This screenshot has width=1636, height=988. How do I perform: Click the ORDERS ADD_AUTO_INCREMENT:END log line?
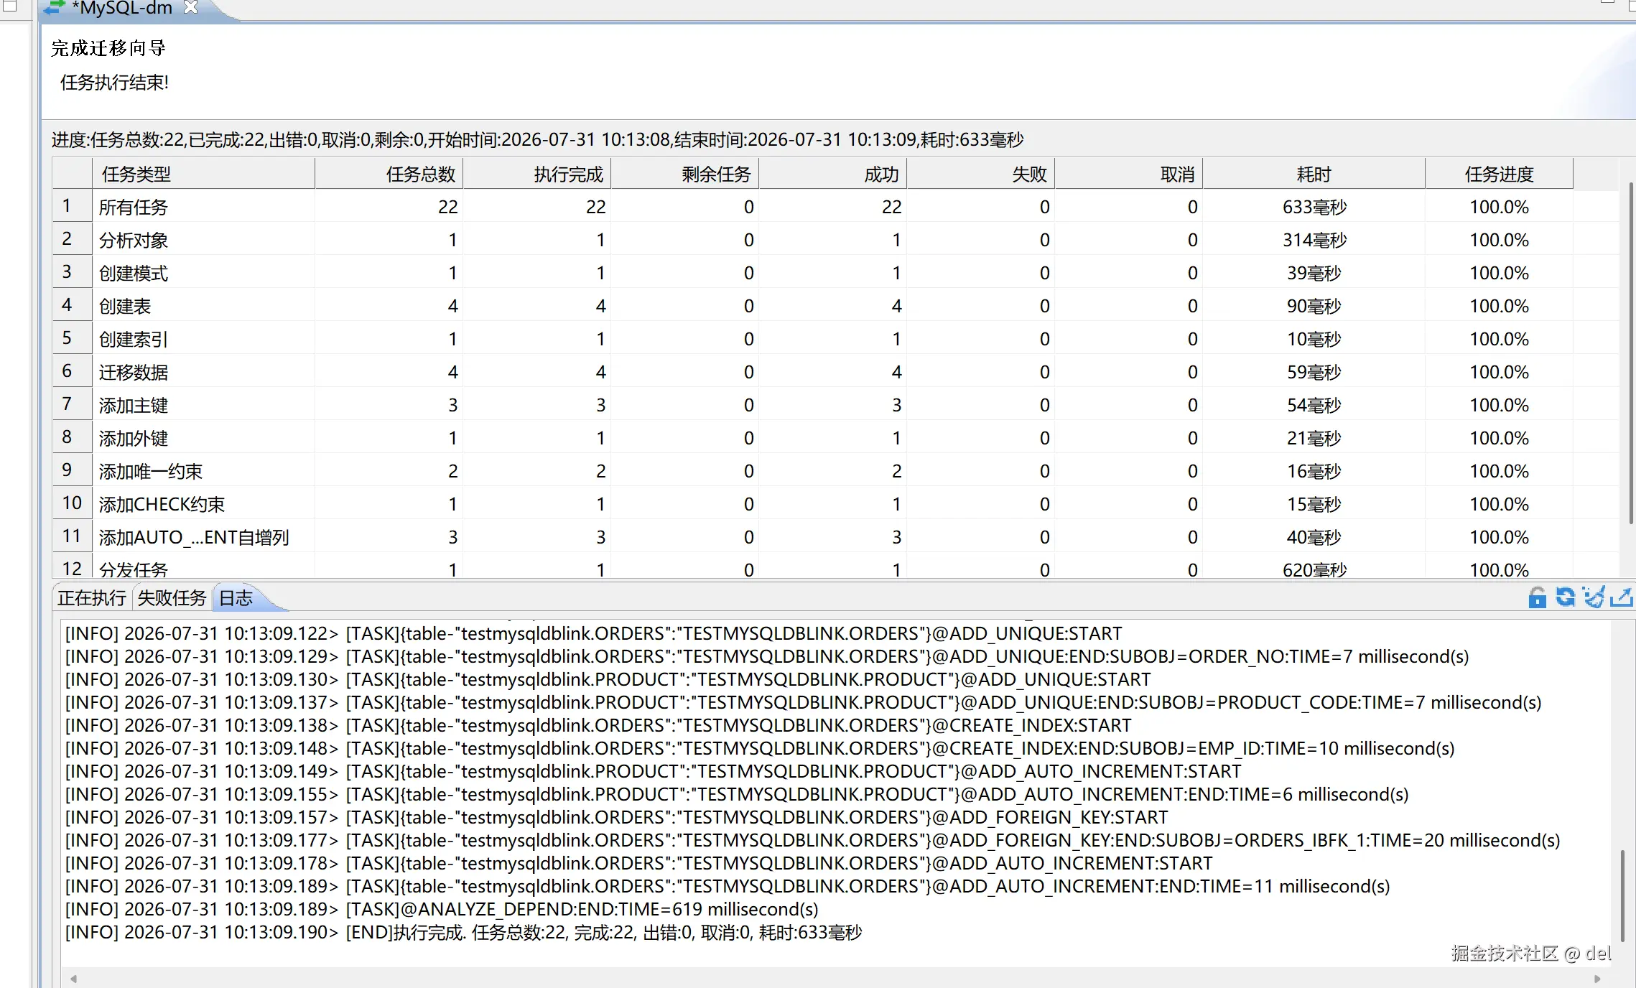728,886
